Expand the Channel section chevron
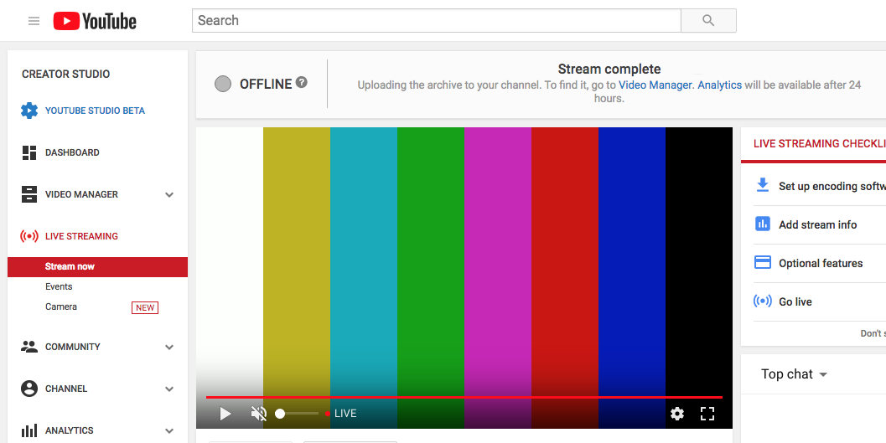The image size is (886, 443). point(169,389)
